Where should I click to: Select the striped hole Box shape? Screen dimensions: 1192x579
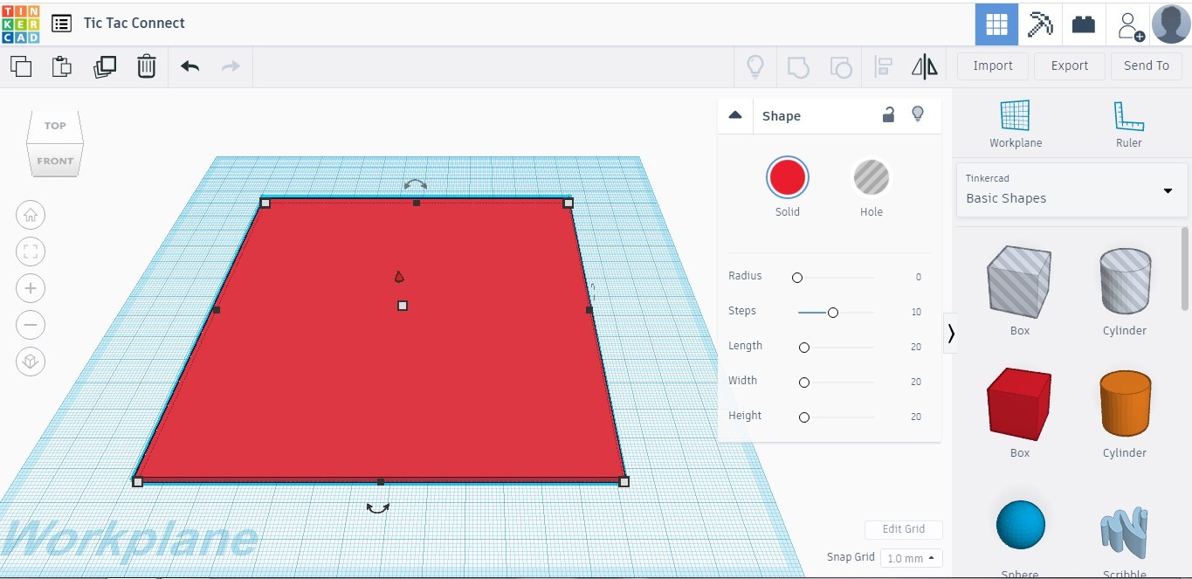click(x=1019, y=282)
